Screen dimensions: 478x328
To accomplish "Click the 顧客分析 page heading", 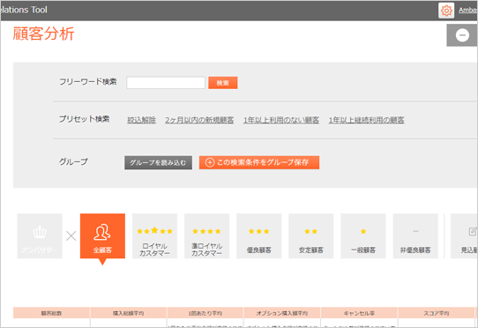I will click(43, 34).
